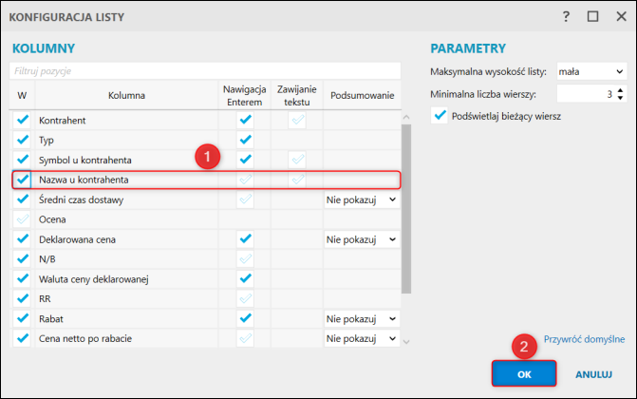Open Podsumowanie dropdown for Średni czas dostawy
This screenshot has height=399, width=637.
click(362, 199)
